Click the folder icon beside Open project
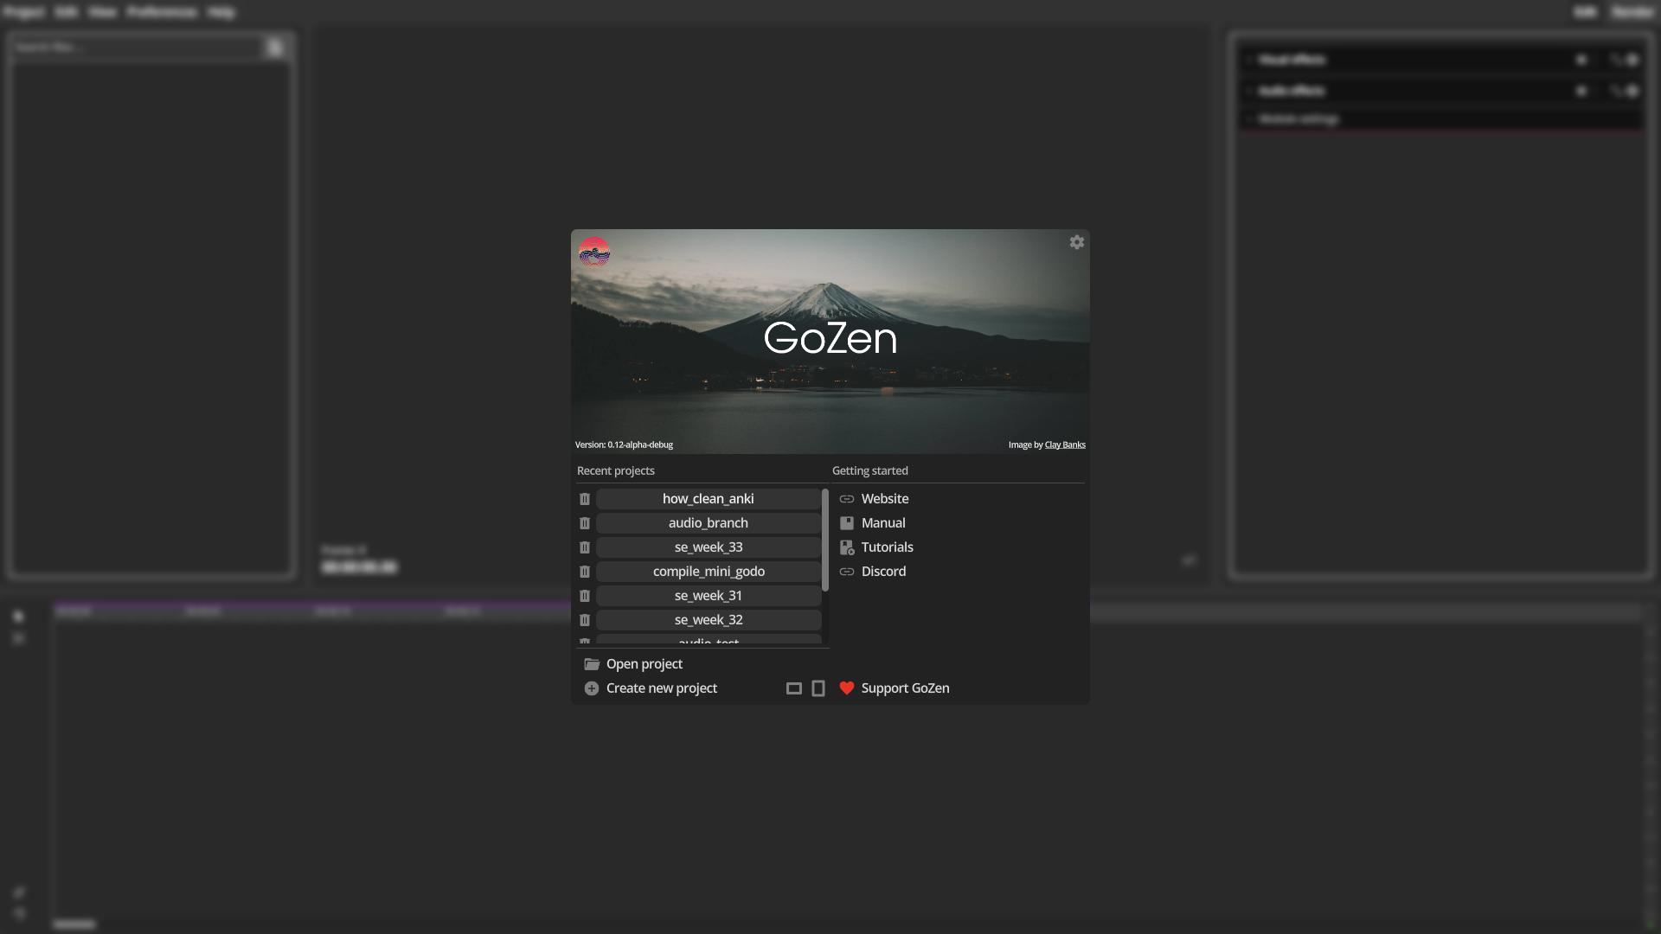The image size is (1661, 934). (592, 664)
